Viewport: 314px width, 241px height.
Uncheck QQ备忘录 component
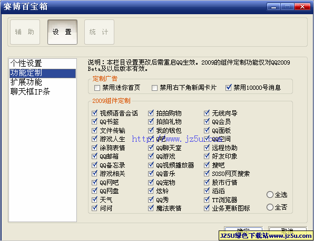click(x=94, y=165)
